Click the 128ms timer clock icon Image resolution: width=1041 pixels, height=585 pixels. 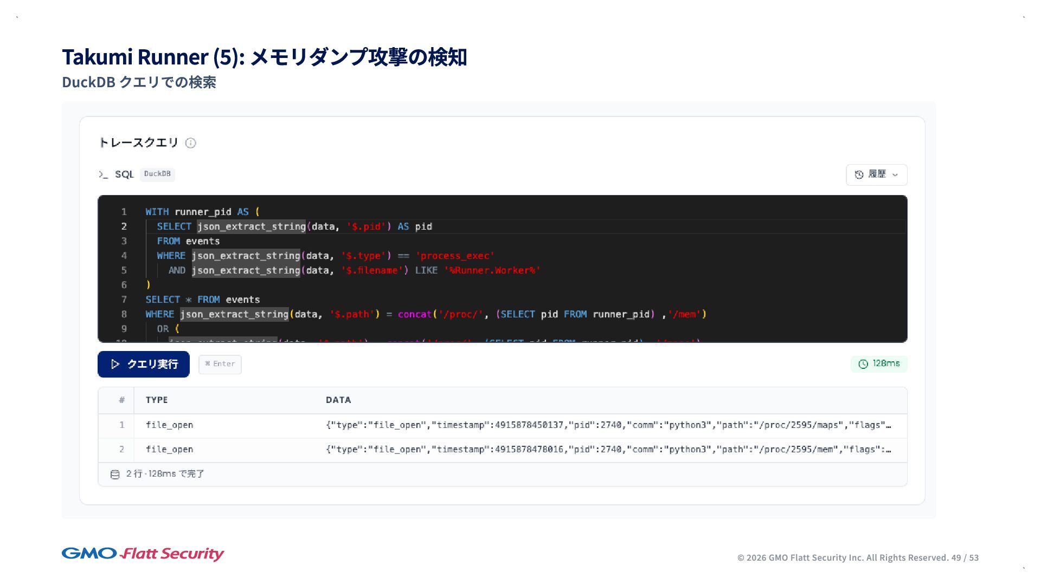[x=863, y=364]
